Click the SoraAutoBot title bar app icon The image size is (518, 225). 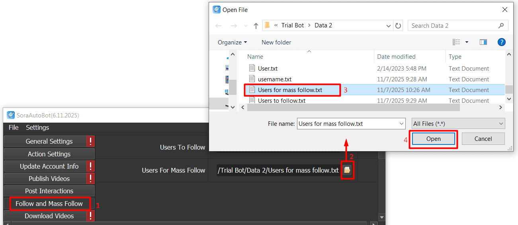click(11, 115)
